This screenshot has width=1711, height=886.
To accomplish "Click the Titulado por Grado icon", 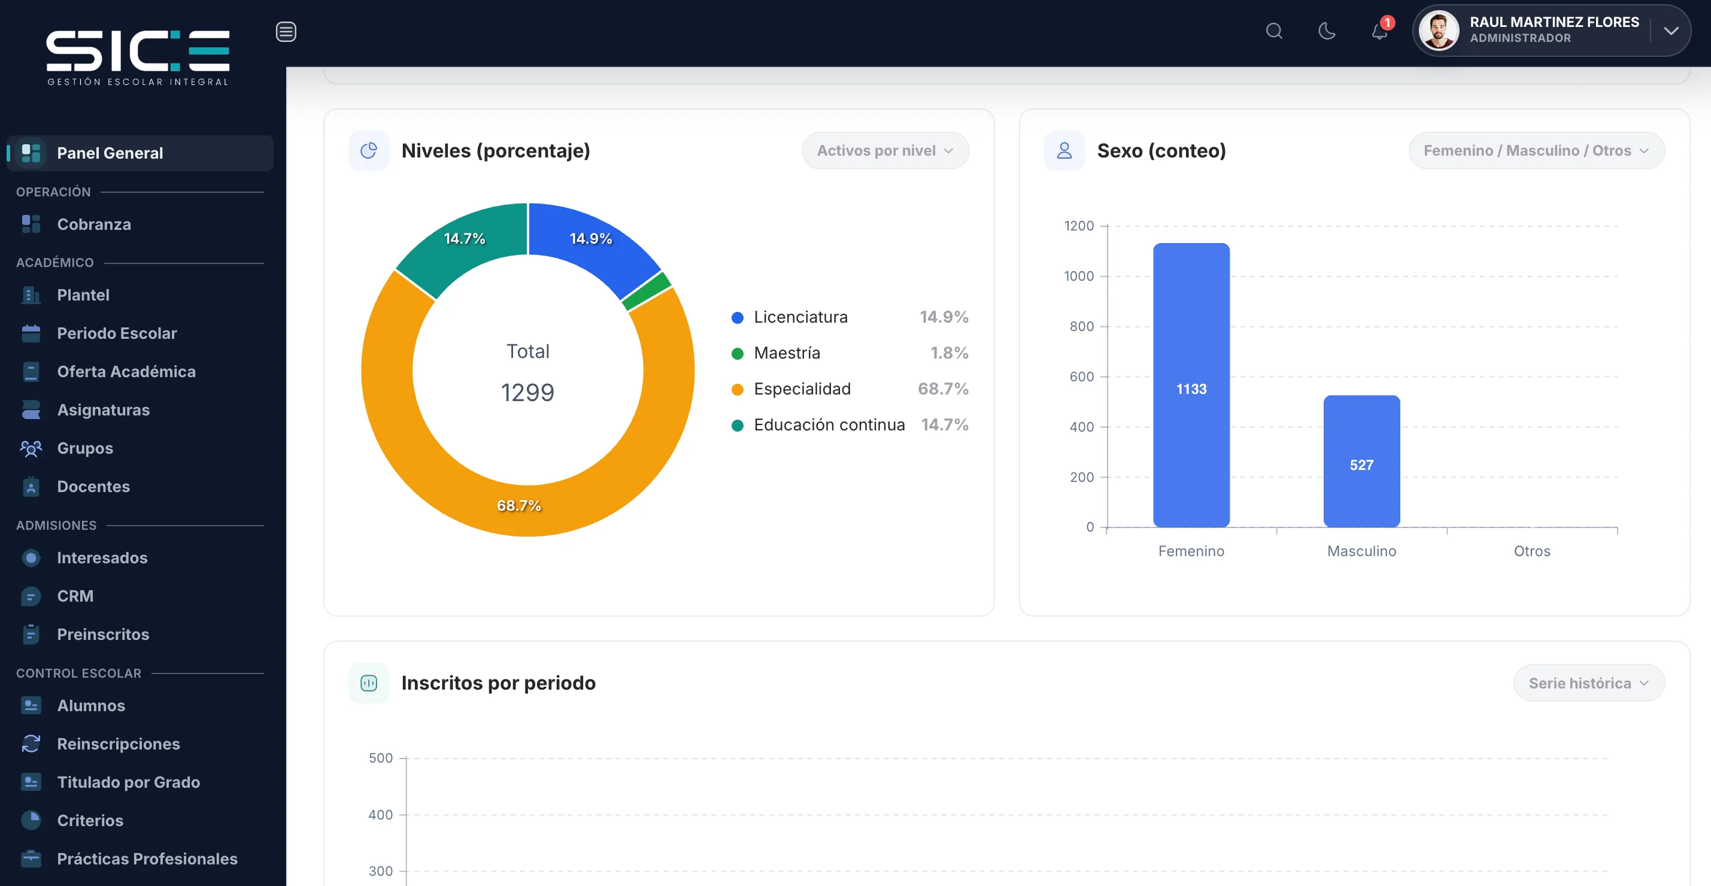I will pyautogui.click(x=31, y=782).
